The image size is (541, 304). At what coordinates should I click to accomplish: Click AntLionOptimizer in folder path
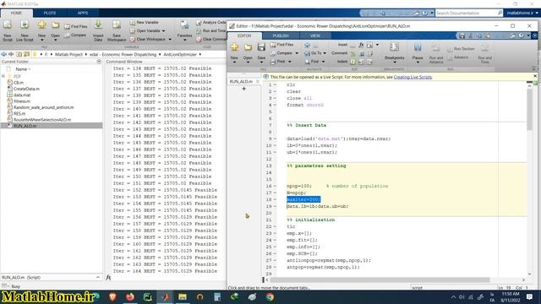click(x=180, y=54)
